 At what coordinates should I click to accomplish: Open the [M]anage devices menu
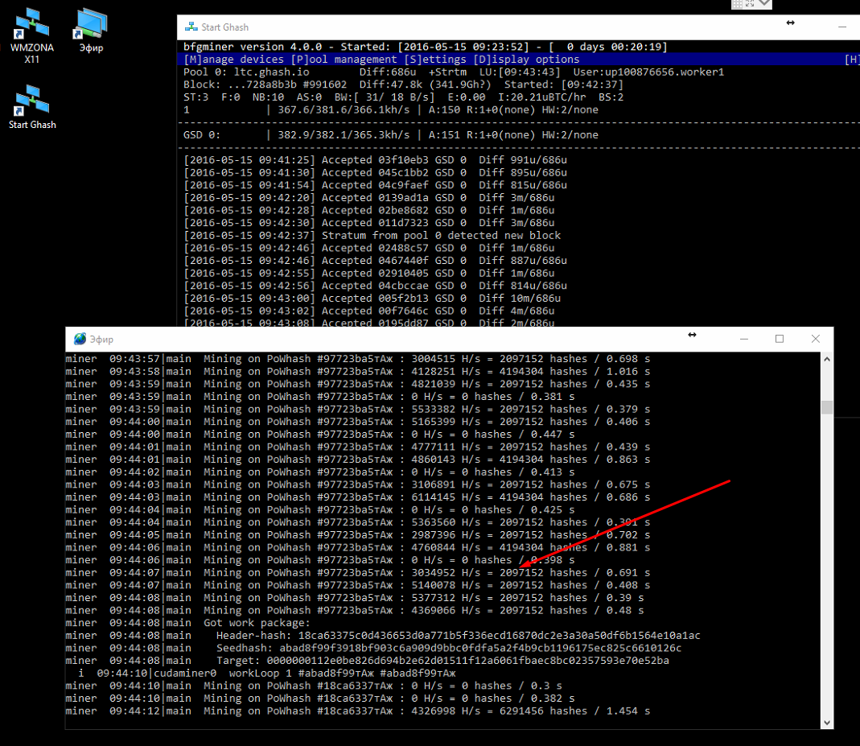233,60
